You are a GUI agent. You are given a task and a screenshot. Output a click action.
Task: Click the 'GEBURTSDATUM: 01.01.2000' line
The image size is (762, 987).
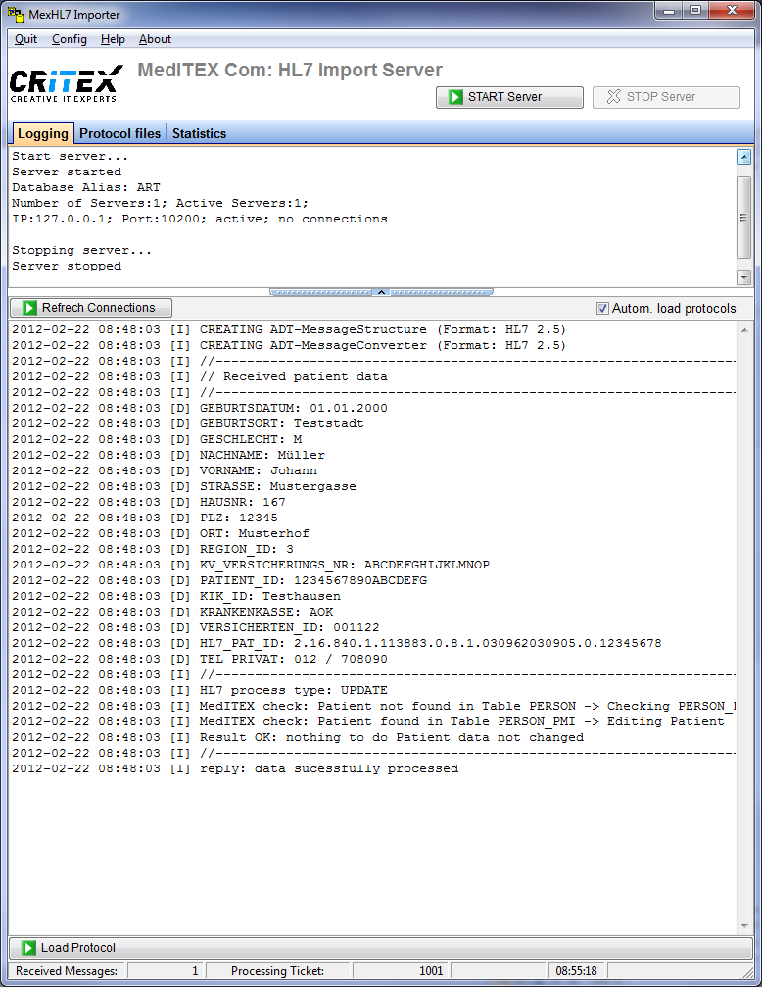[200, 408]
